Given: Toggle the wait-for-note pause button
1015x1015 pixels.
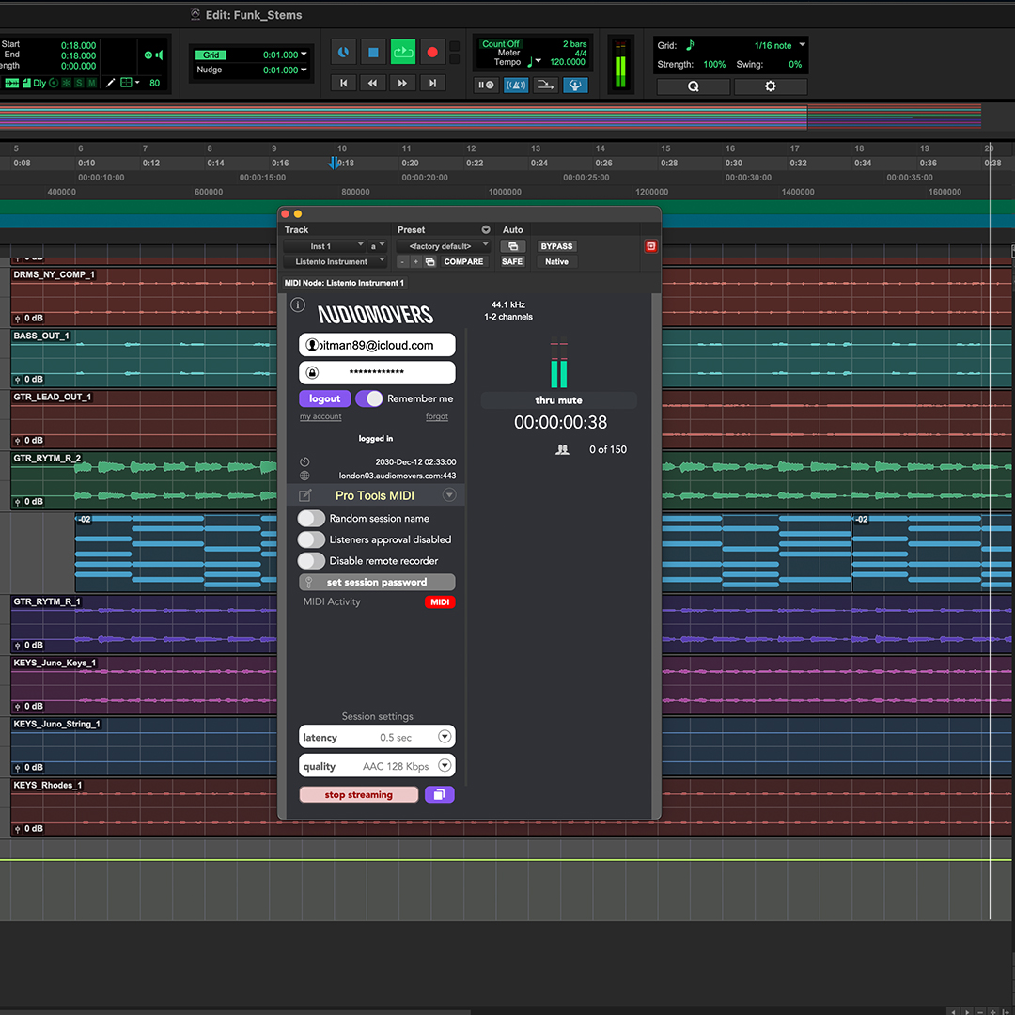Looking at the screenshot, I should 486,85.
